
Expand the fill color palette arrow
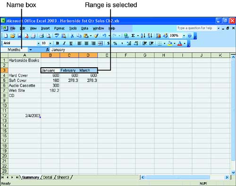pyautogui.click(x=175, y=44)
